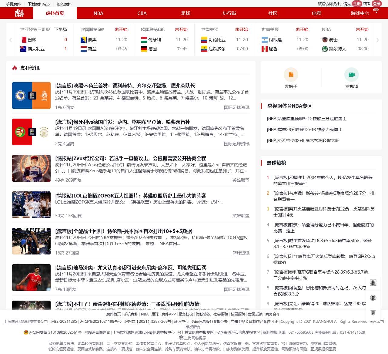Click the green 发视频 video camera icon
This screenshot has width=388, height=354.
click(x=352, y=75)
